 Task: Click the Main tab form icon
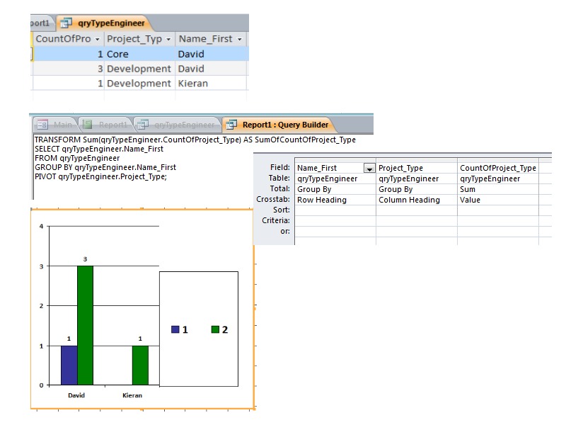point(42,125)
